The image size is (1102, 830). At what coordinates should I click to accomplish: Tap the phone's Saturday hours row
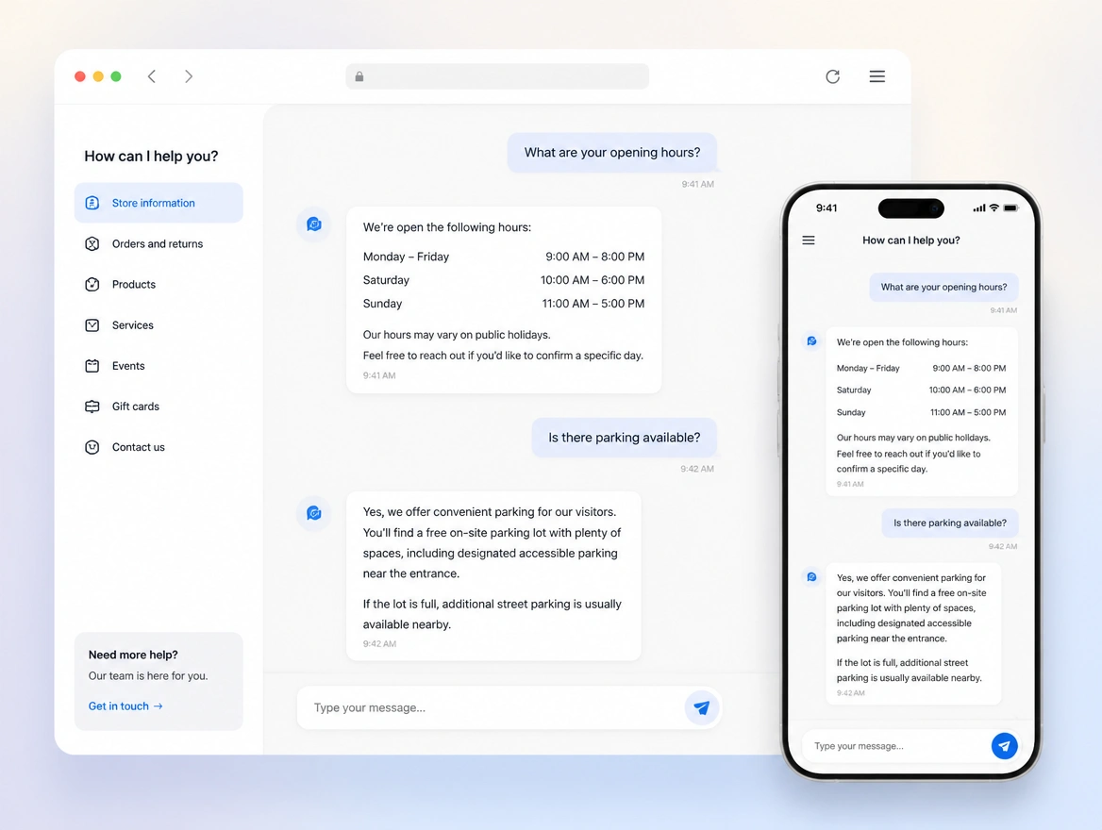(x=921, y=390)
